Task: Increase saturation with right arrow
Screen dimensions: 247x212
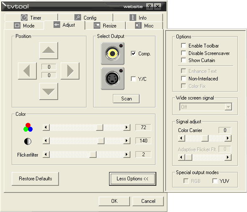Action: [x=127, y=127]
